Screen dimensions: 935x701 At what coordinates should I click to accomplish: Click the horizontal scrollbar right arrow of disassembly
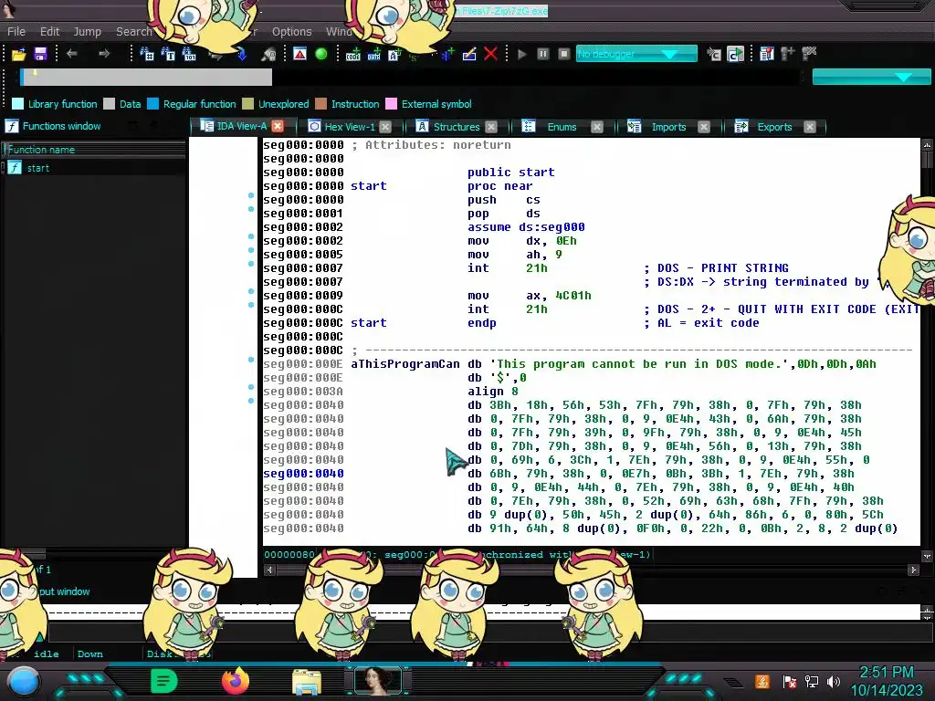point(913,570)
